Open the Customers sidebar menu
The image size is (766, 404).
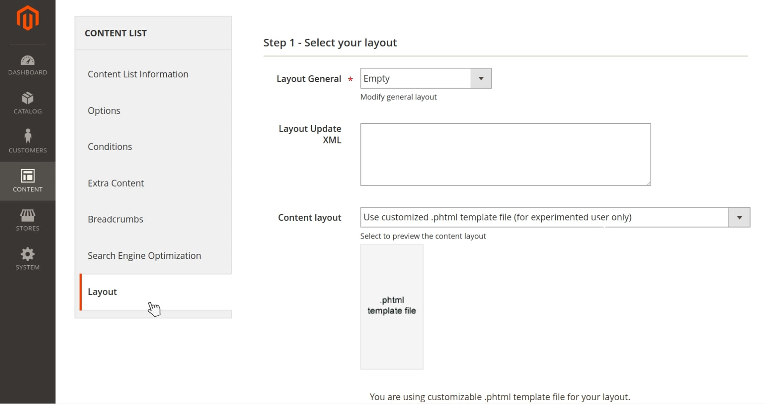click(28, 141)
